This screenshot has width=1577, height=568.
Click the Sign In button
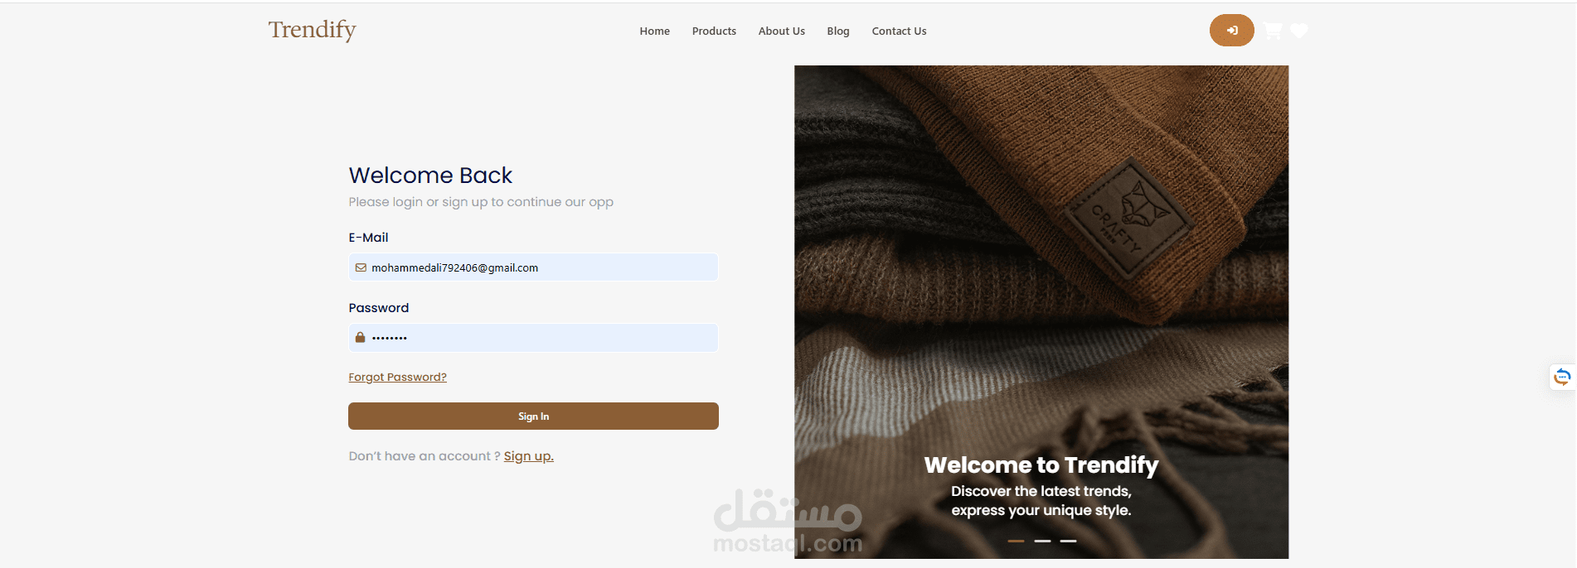click(x=533, y=416)
